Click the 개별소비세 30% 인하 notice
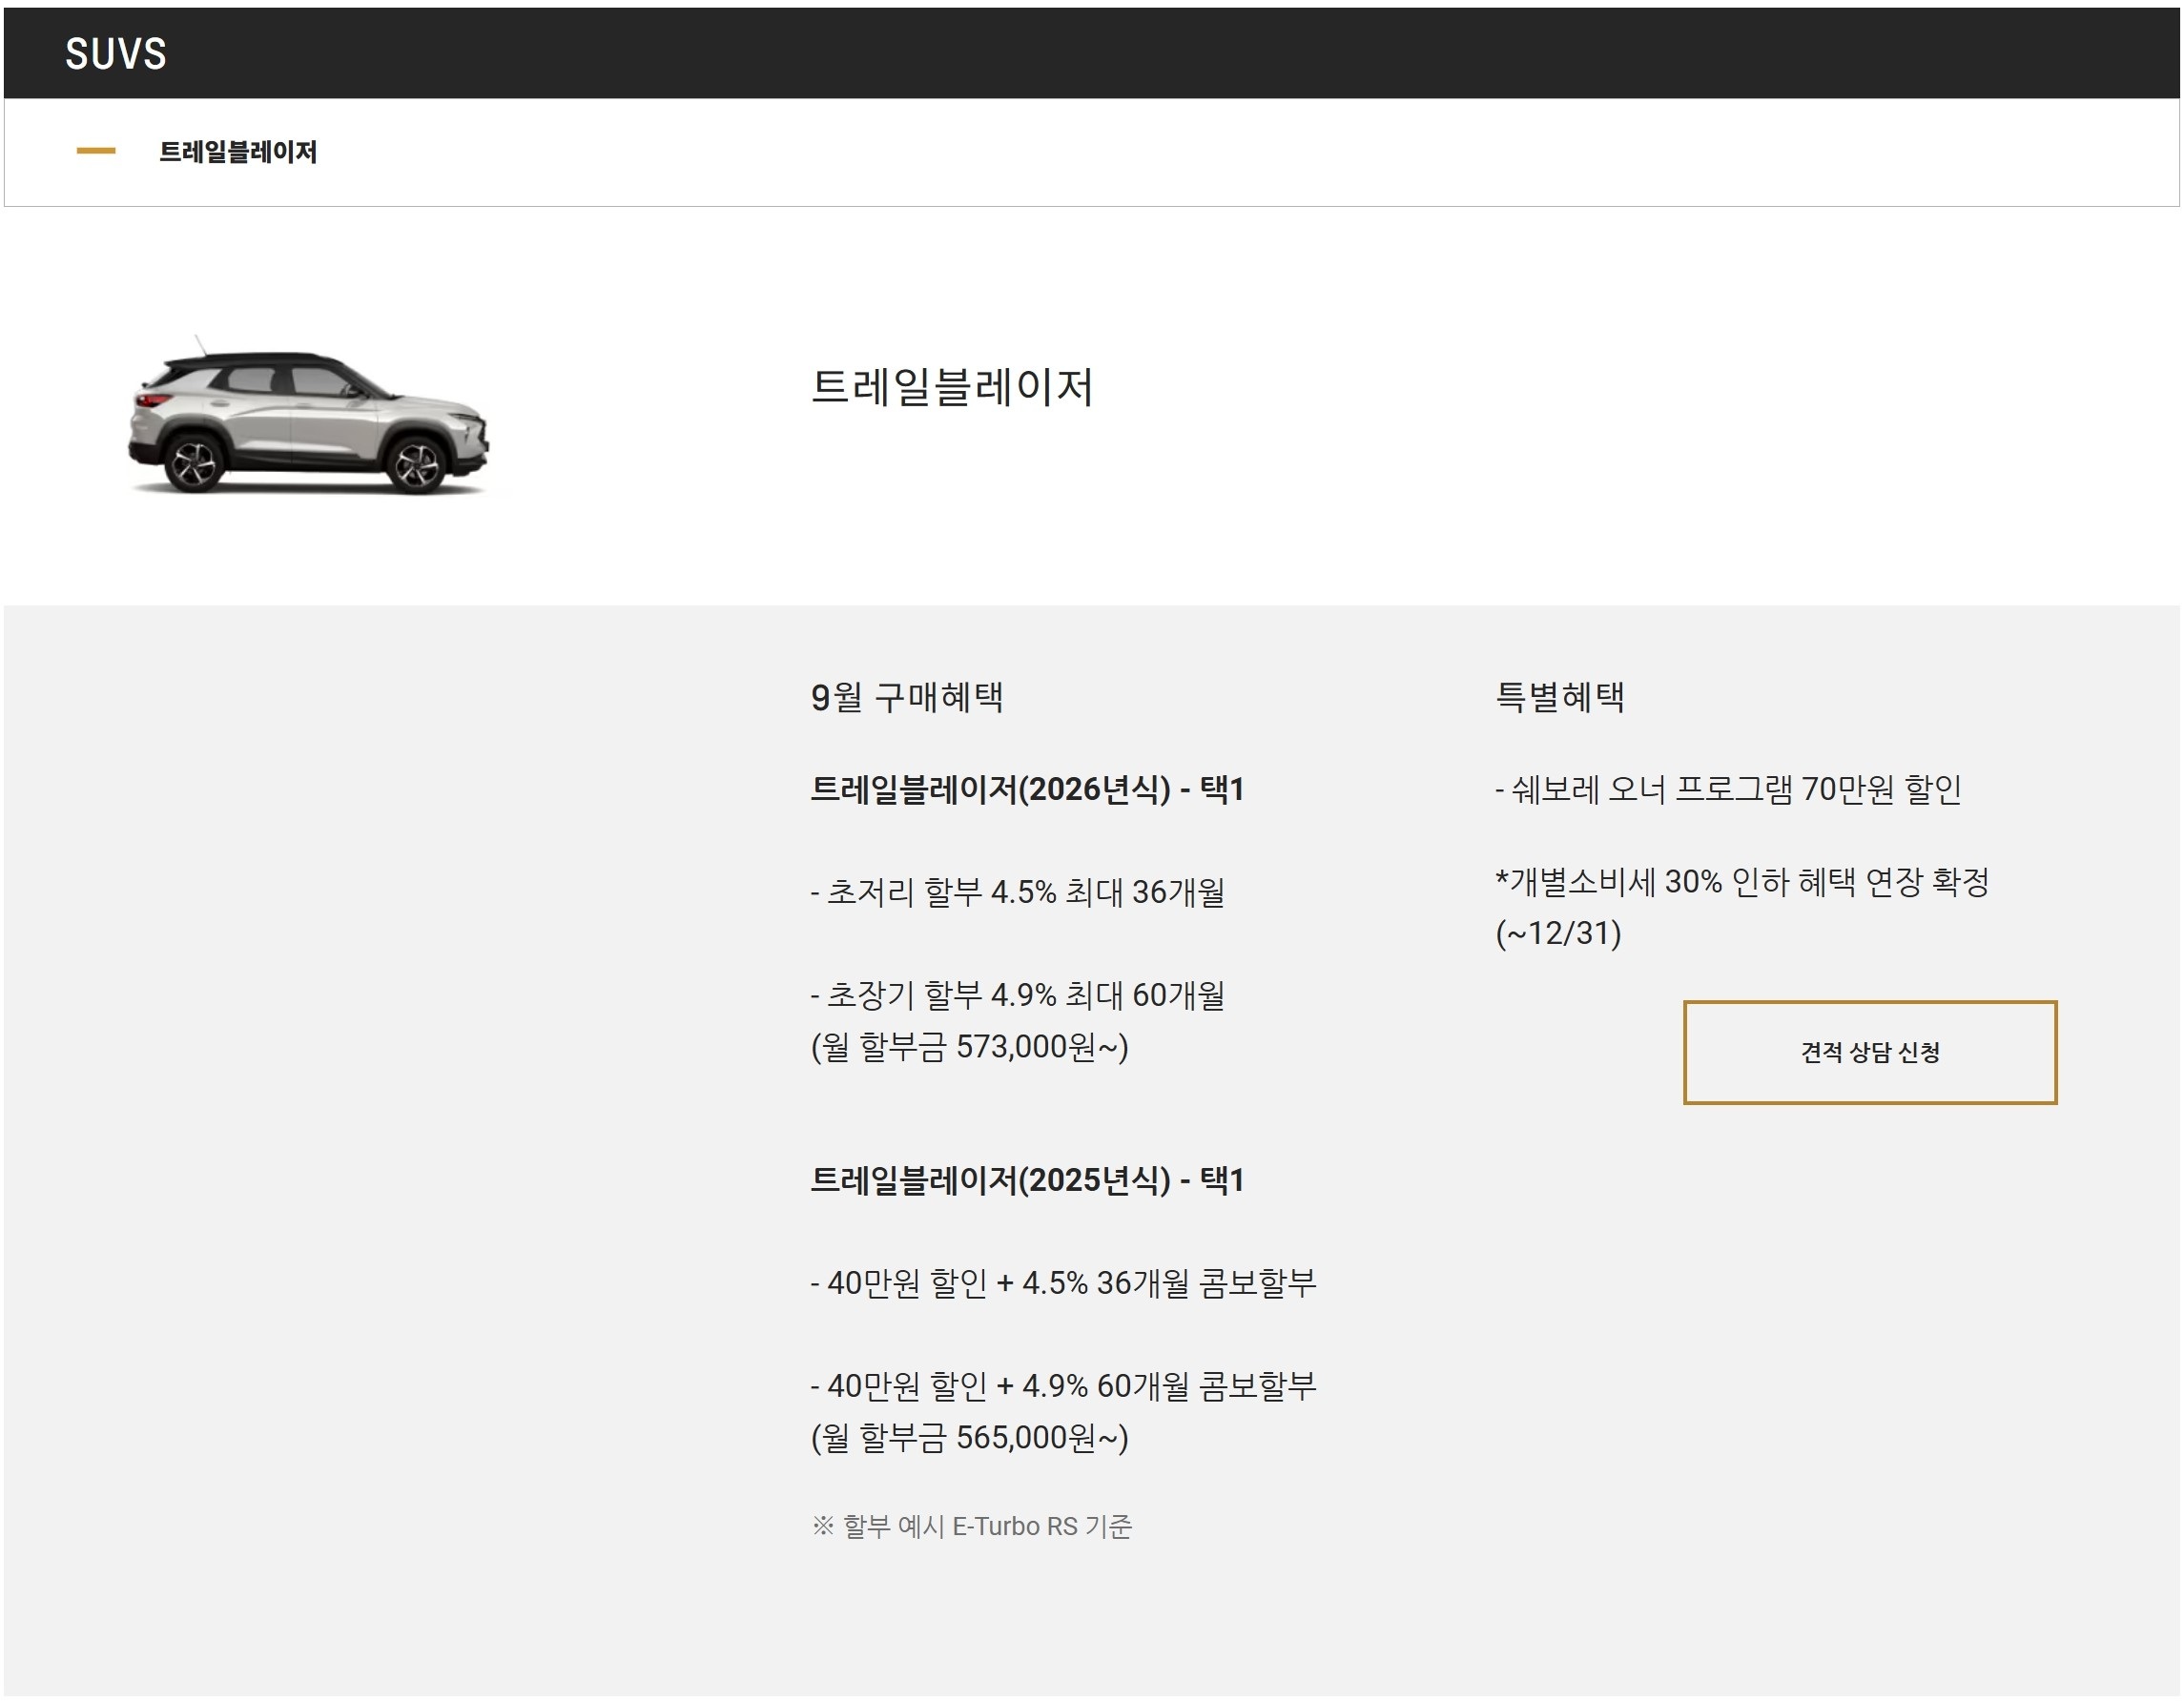The width and height of the screenshot is (2184, 1701). tap(1742, 882)
